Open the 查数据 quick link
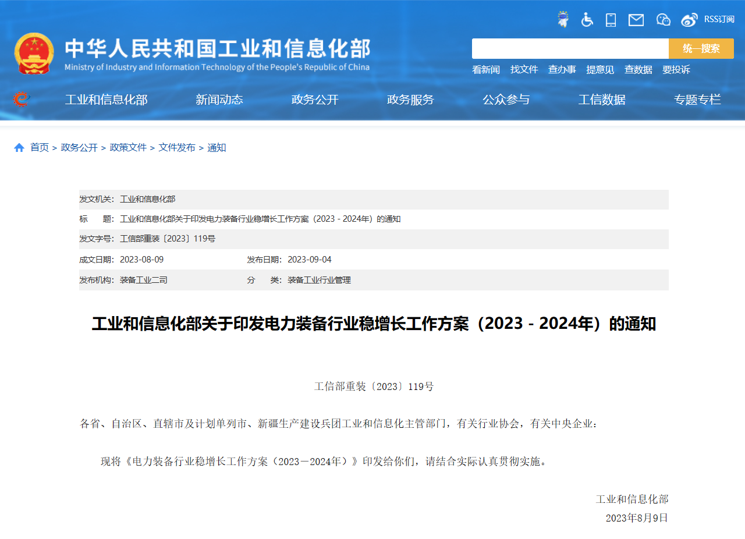This screenshot has width=745, height=539. tap(638, 70)
